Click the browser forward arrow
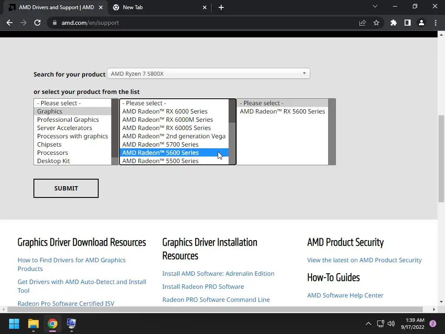This screenshot has width=445, height=334. (x=23, y=23)
